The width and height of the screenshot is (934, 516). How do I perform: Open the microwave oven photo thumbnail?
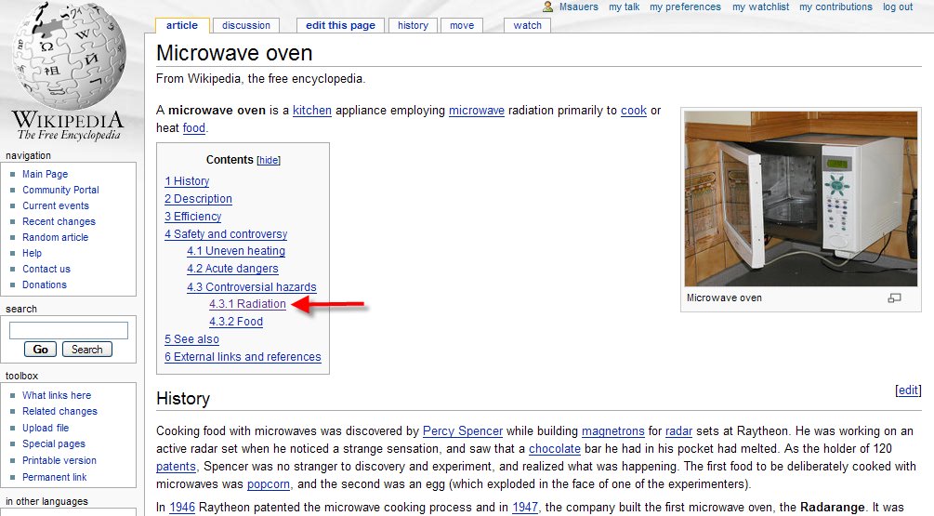coord(800,200)
